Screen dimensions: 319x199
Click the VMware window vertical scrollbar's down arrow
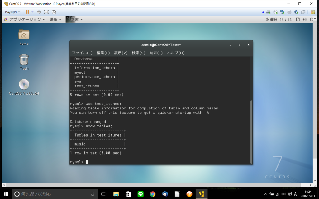315,181
